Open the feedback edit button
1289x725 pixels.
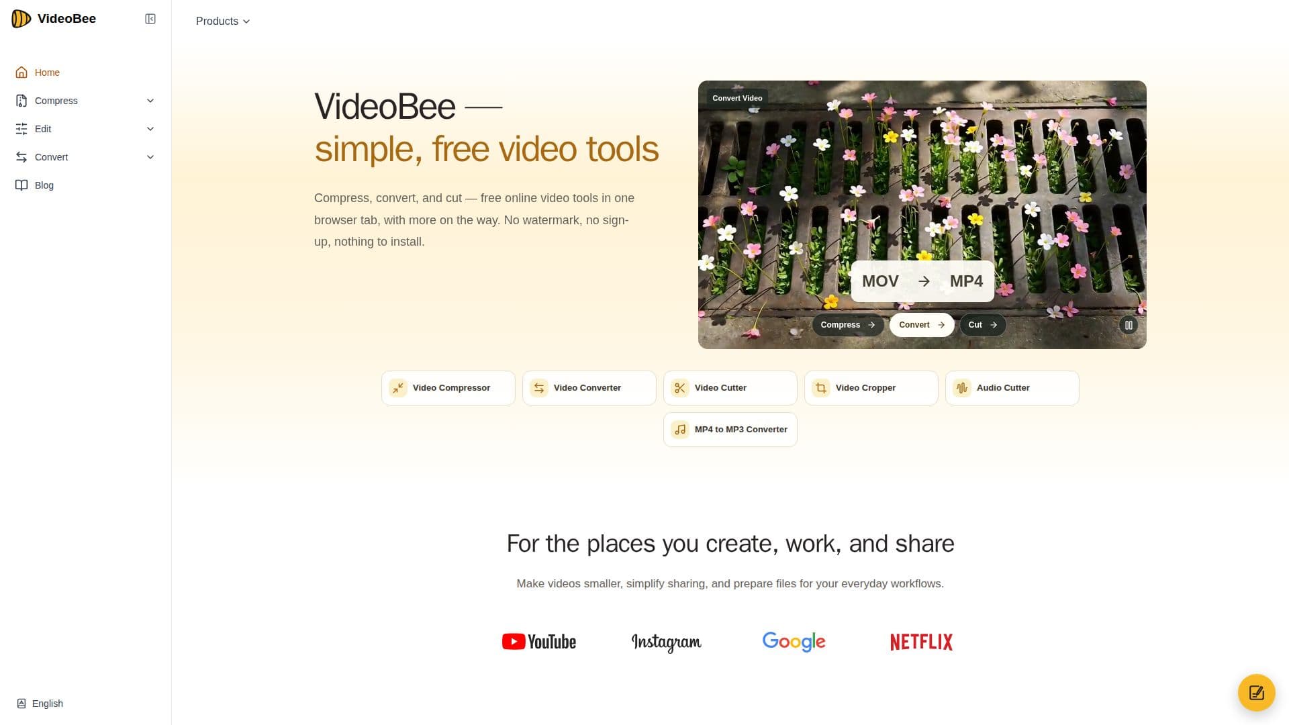1257,693
